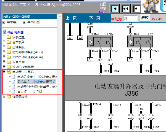Click the 视图控制 label

coord(103,6)
